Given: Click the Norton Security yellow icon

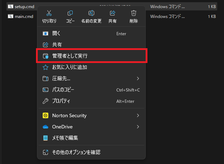Looking at the screenshot, I should 45,115.
